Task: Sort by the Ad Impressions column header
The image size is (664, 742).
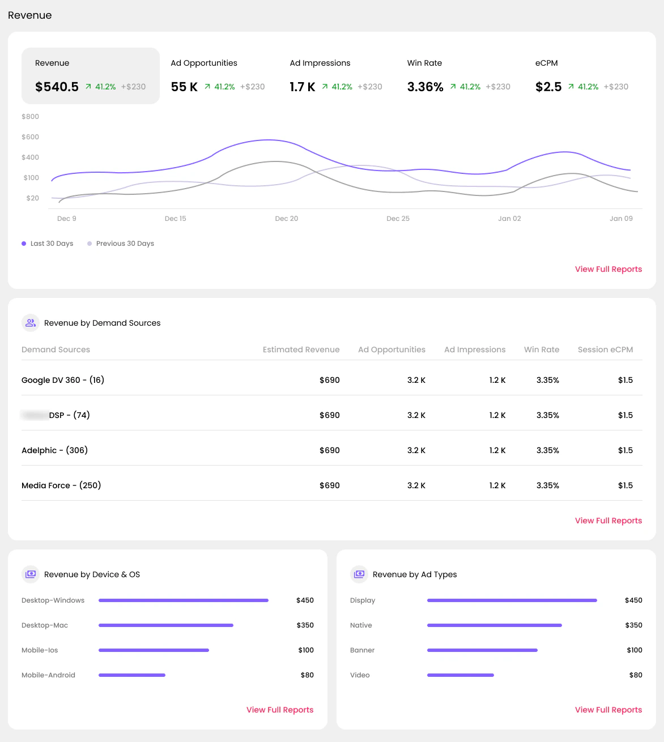Action: point(475,349)
